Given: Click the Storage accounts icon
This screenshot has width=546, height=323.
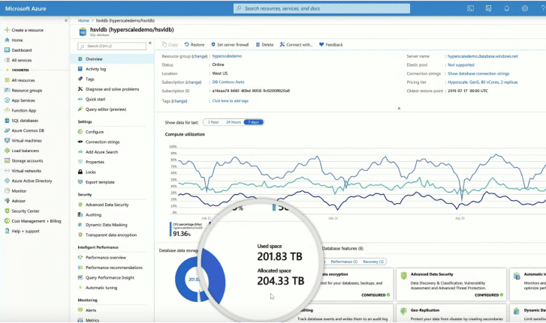Looking at the screenshot, I should 7,161.
